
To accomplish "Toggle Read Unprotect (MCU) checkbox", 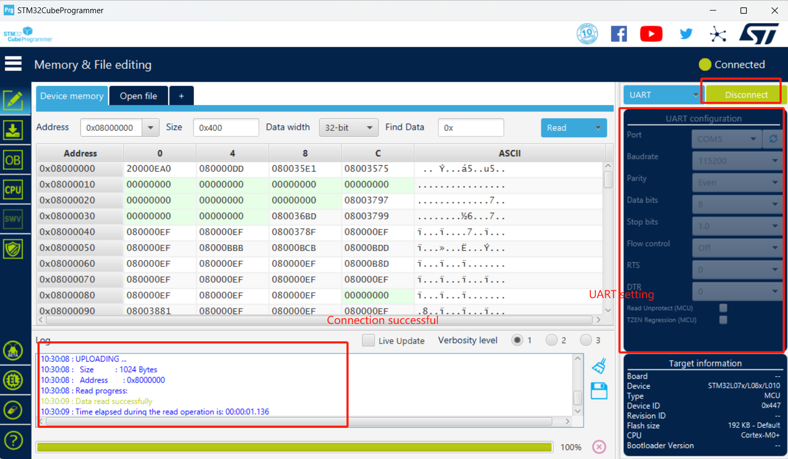I will [x=723, y=308].
